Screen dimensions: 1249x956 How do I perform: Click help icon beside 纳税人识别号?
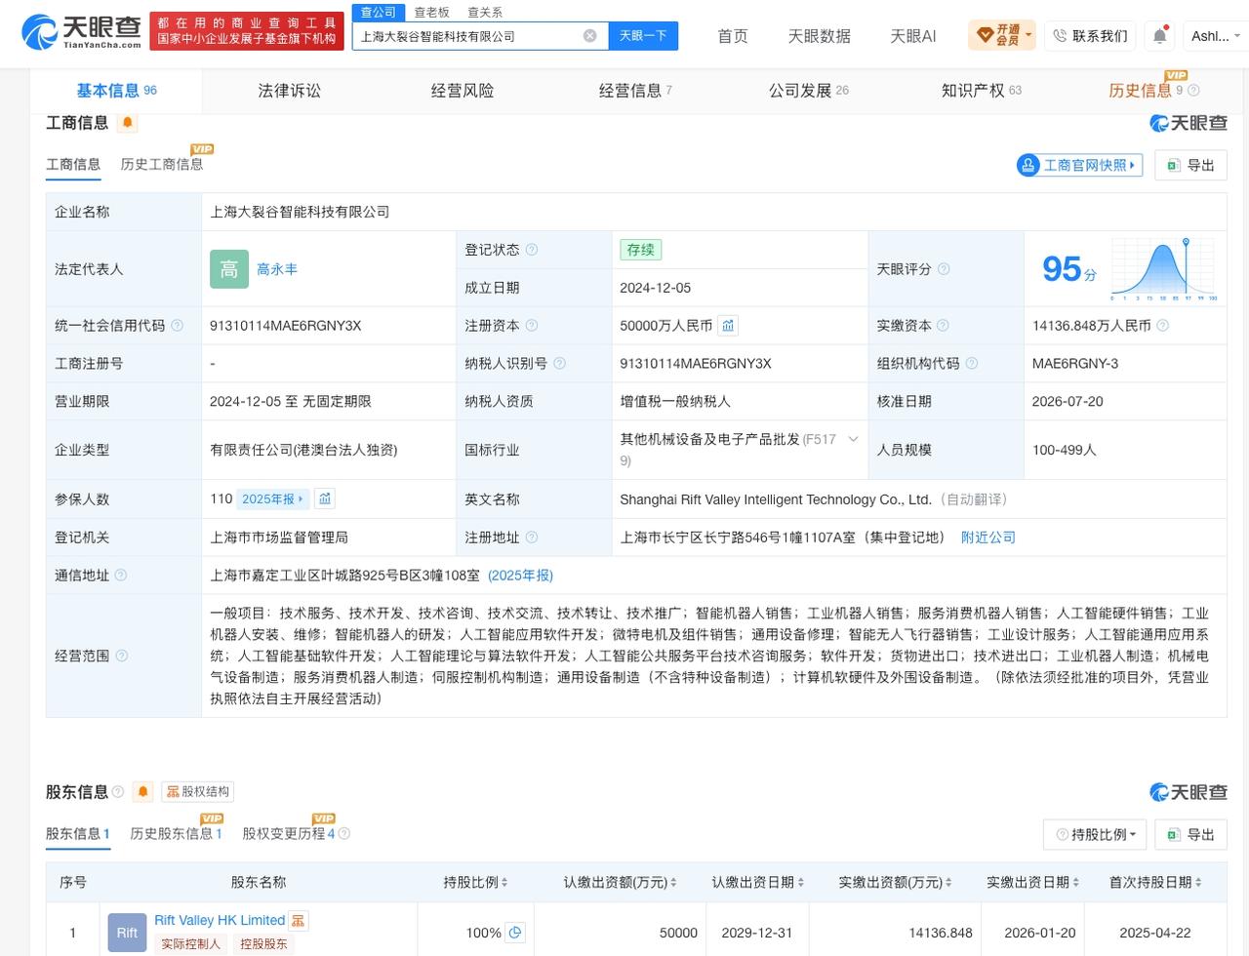click(559, 364)
